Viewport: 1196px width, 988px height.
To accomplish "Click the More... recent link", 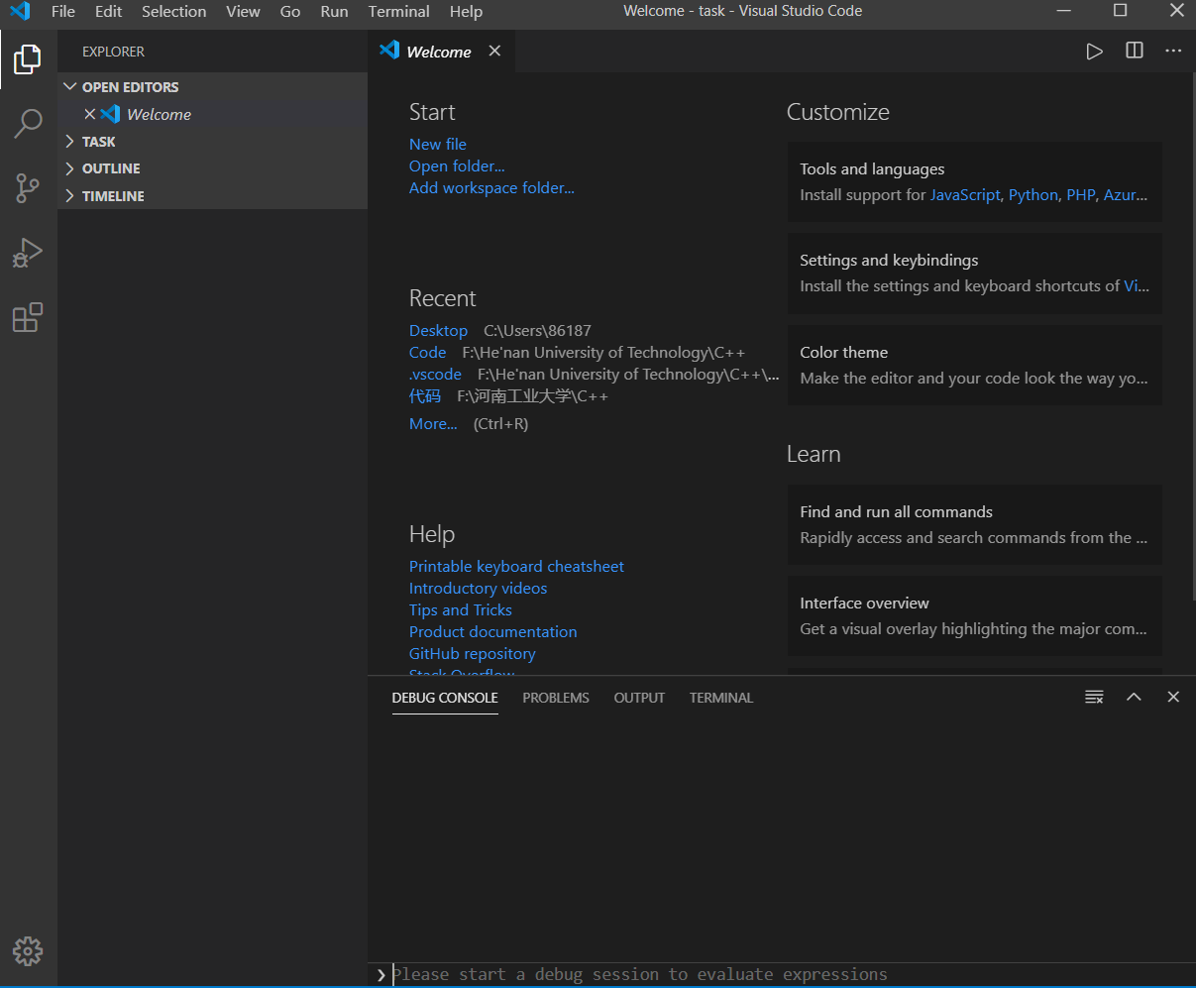I will (433, 423).
